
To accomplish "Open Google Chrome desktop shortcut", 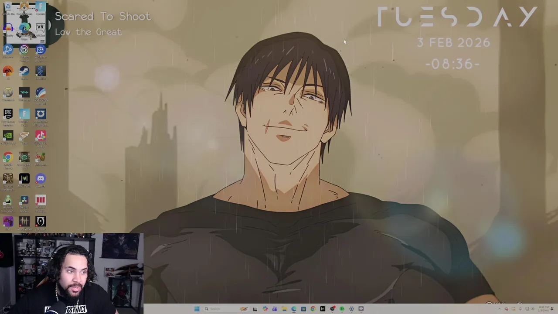I will point(8,159).
